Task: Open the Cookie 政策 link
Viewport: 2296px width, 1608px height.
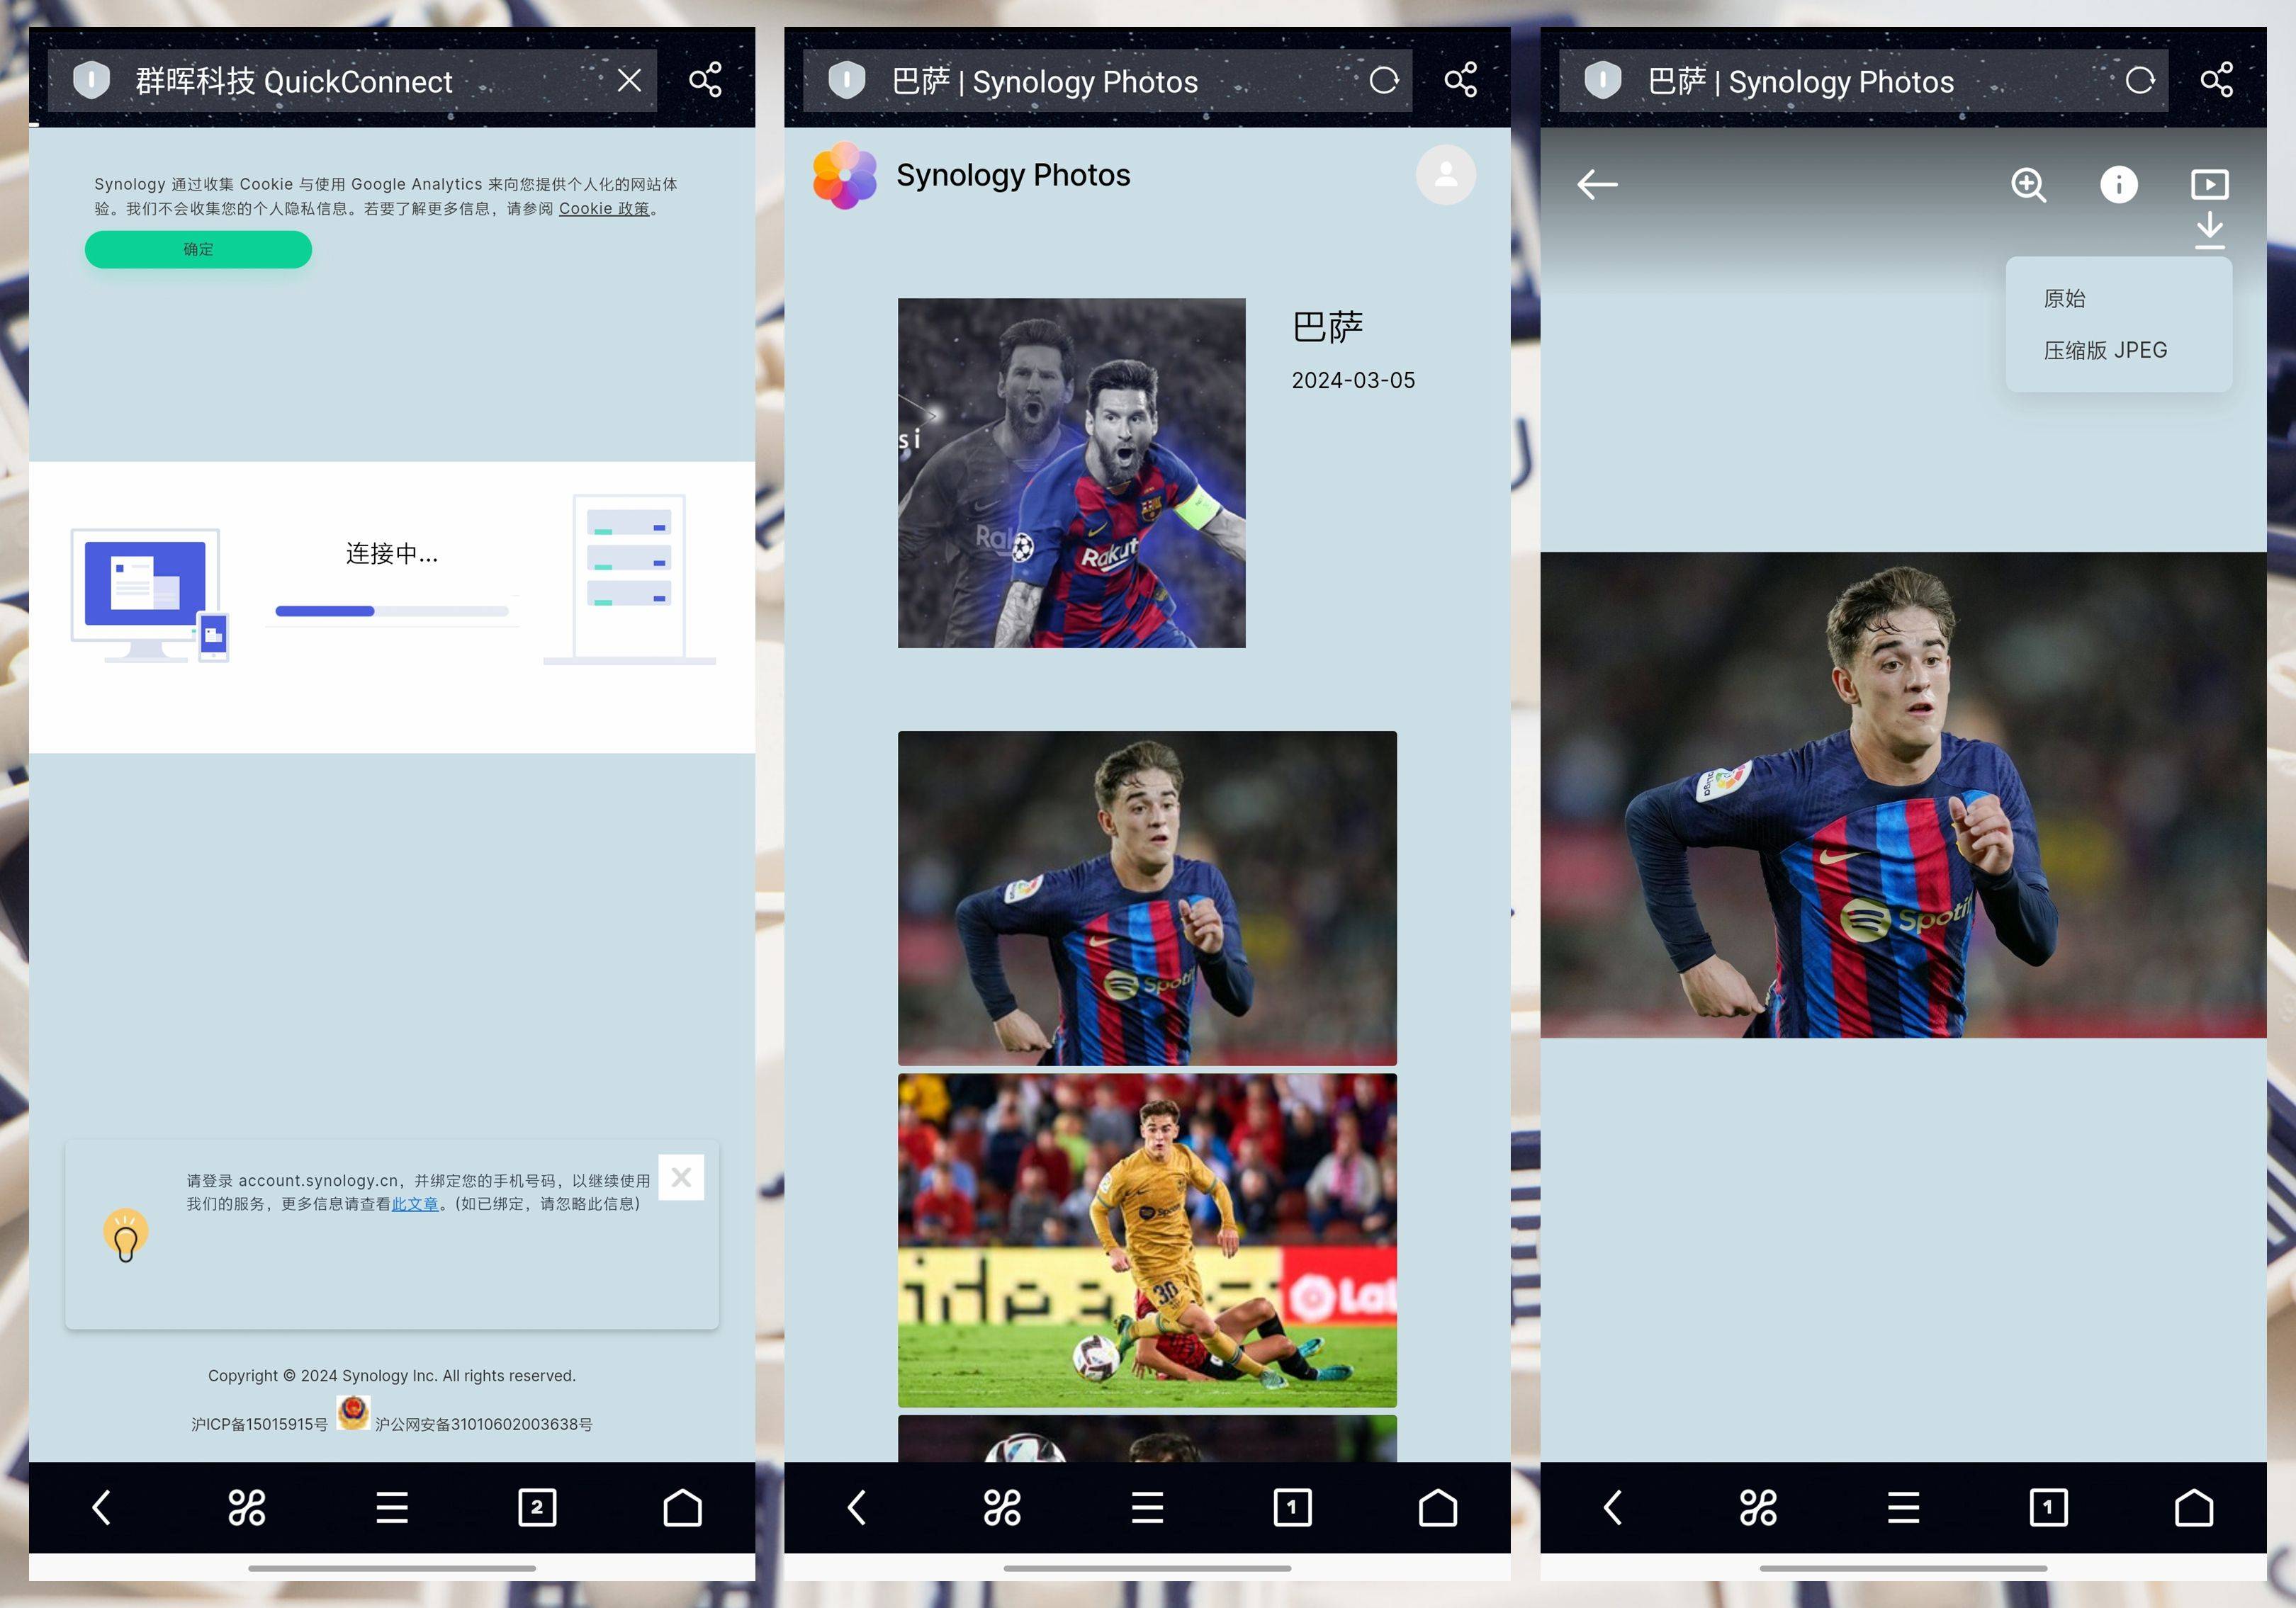Action: 604,209
